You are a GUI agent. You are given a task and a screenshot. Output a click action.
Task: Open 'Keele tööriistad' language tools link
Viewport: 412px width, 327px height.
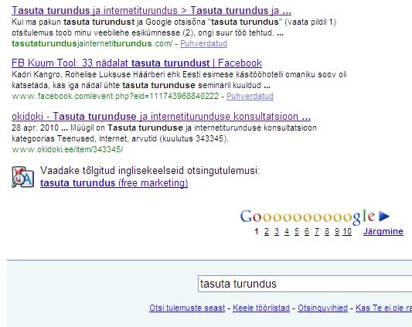point(261,308)
